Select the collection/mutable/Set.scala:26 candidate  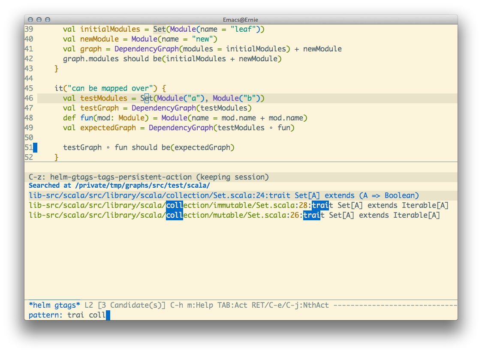234,215
